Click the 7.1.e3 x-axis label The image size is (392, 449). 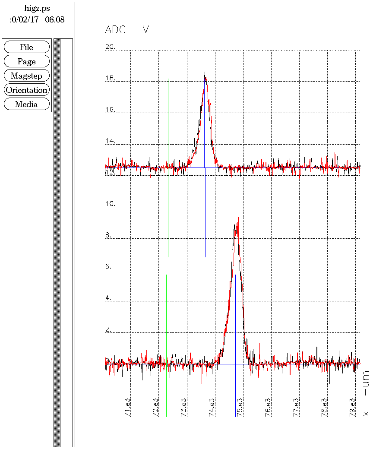(x=128, y=408)
